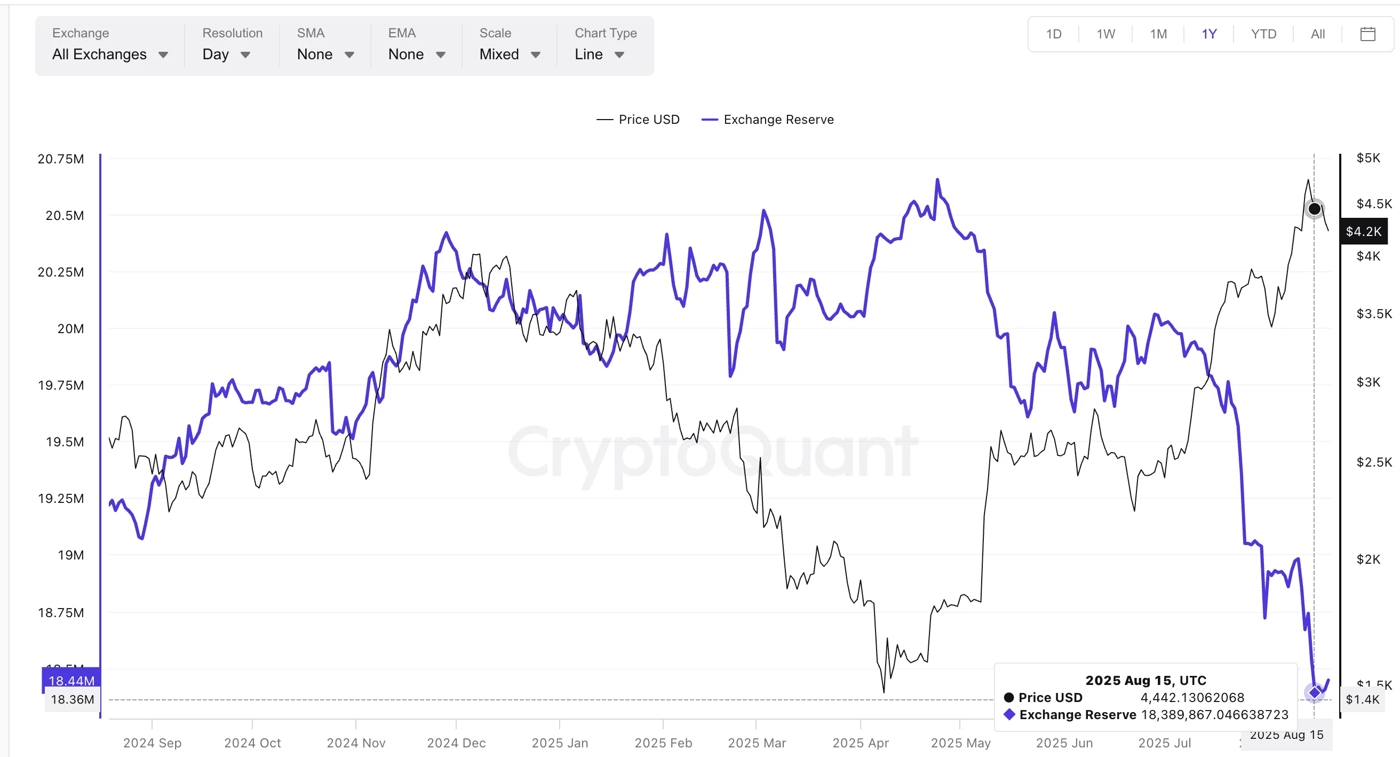Select the 1D time range

[x=1053, y=34]
